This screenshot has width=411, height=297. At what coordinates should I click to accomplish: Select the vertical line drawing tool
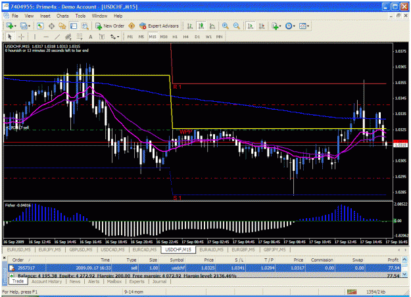click(x=35, y=37)
